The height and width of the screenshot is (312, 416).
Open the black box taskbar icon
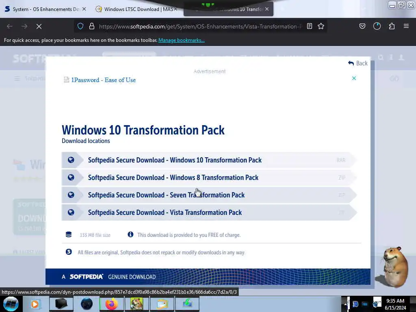point(61,304)
